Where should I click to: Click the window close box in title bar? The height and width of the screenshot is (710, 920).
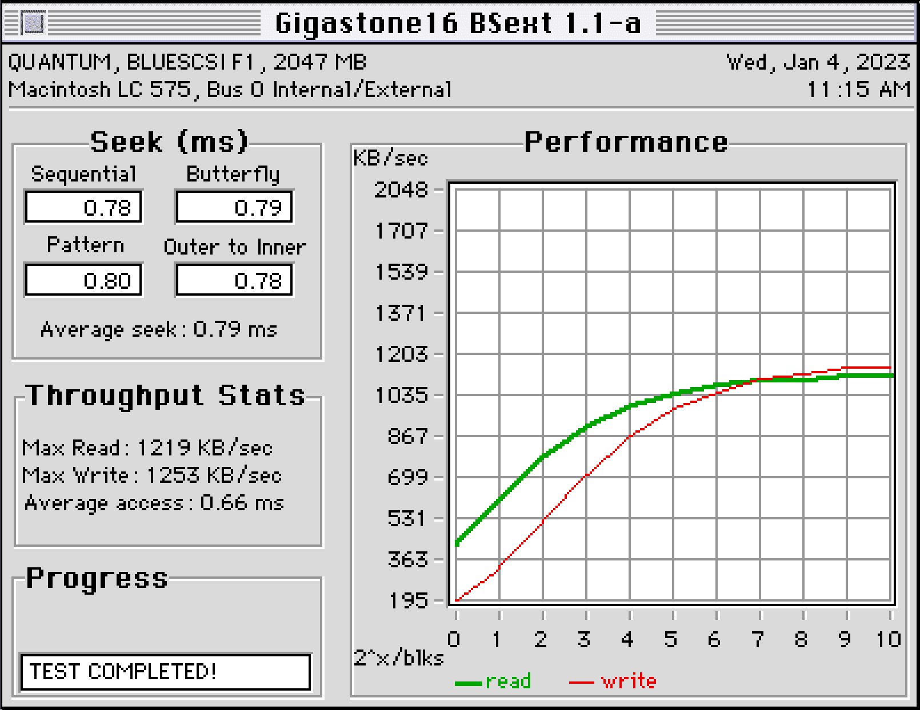coord(33,23)
